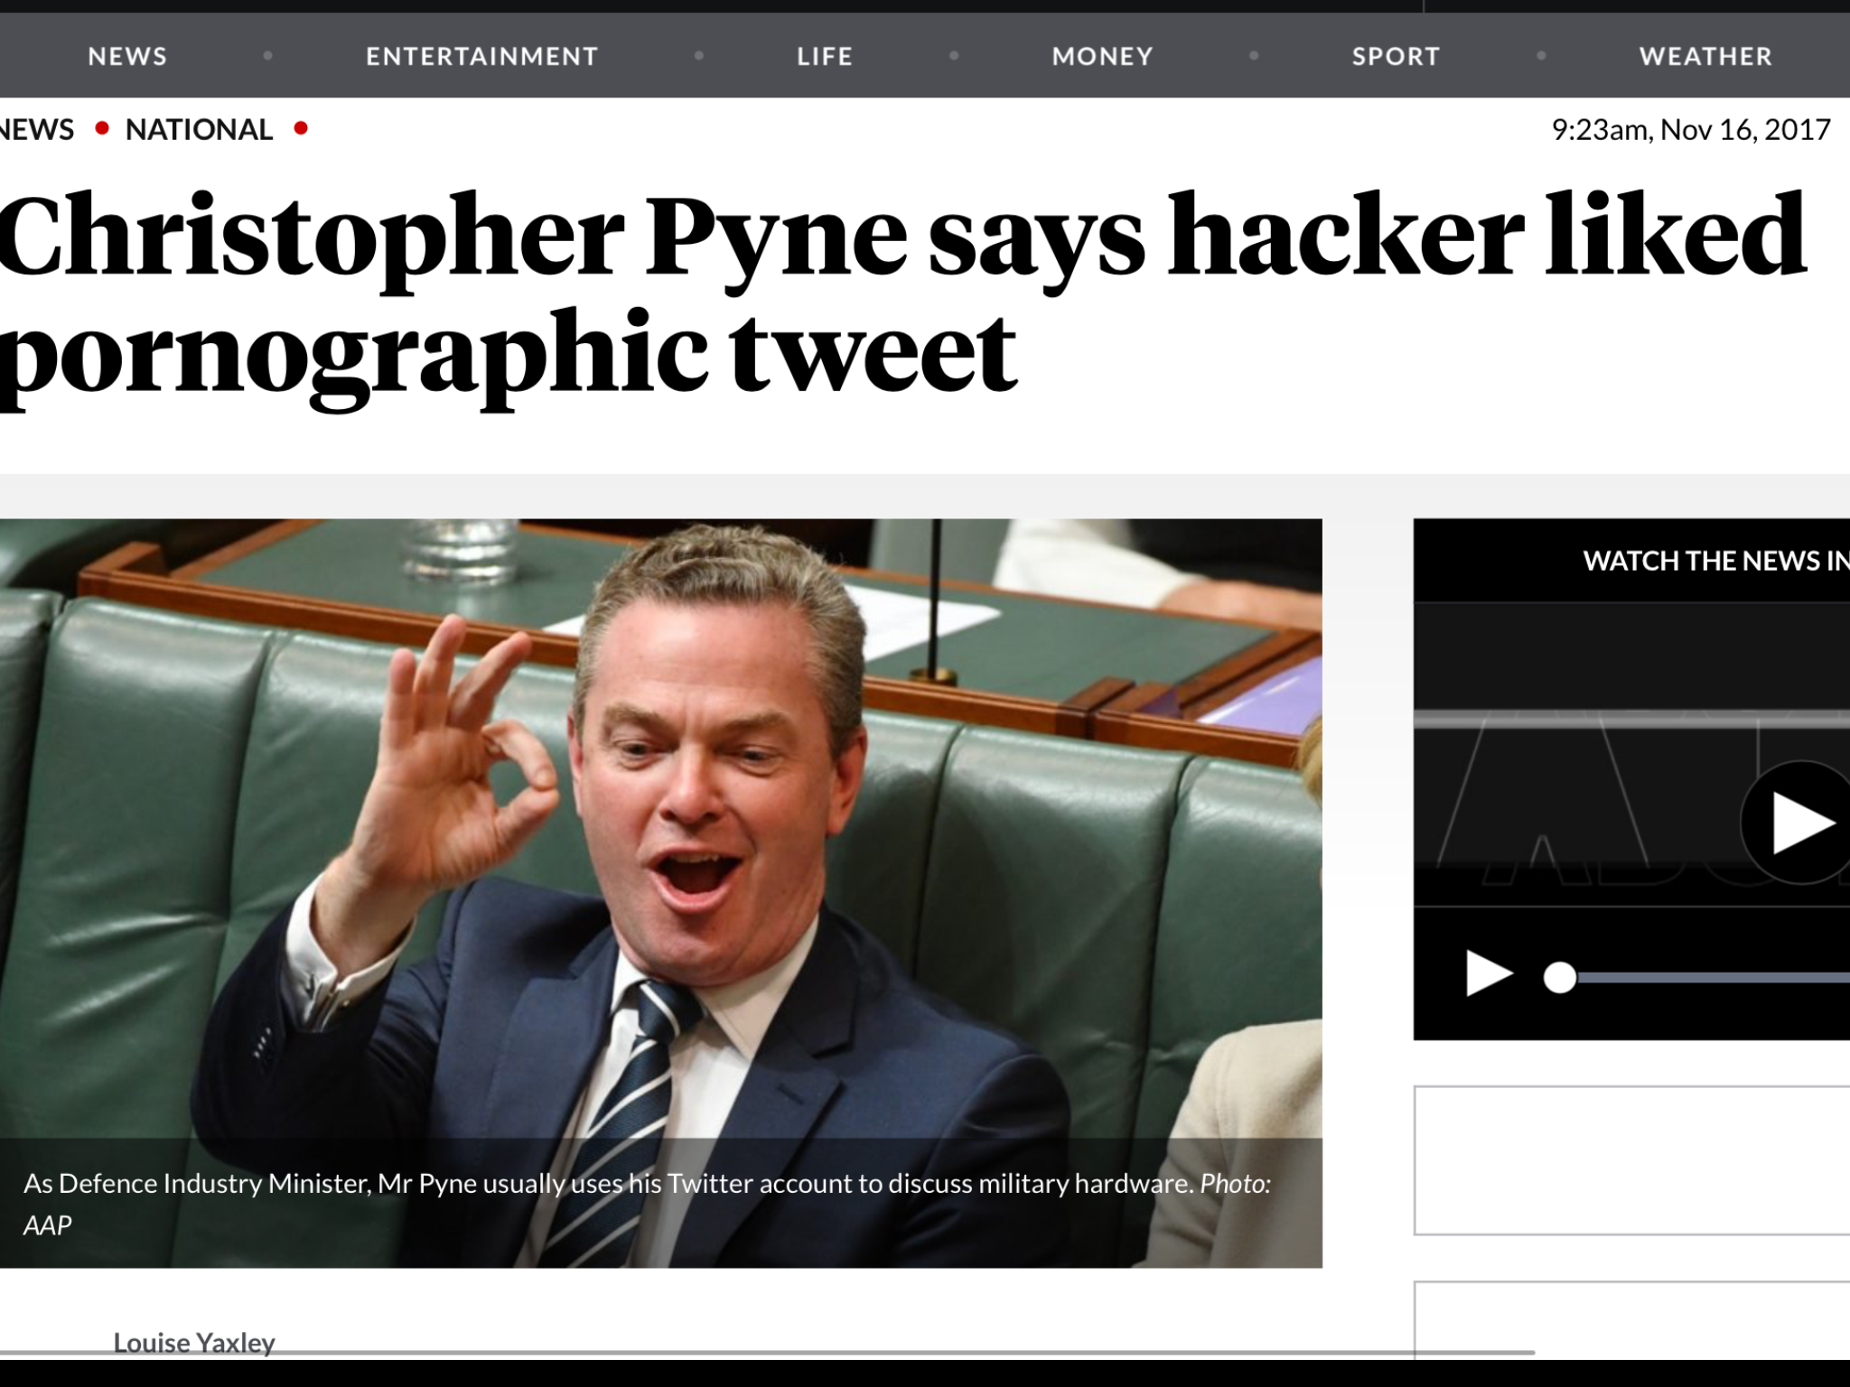
Task: Go to the LIFE section
Action: (x=825, y=56)
